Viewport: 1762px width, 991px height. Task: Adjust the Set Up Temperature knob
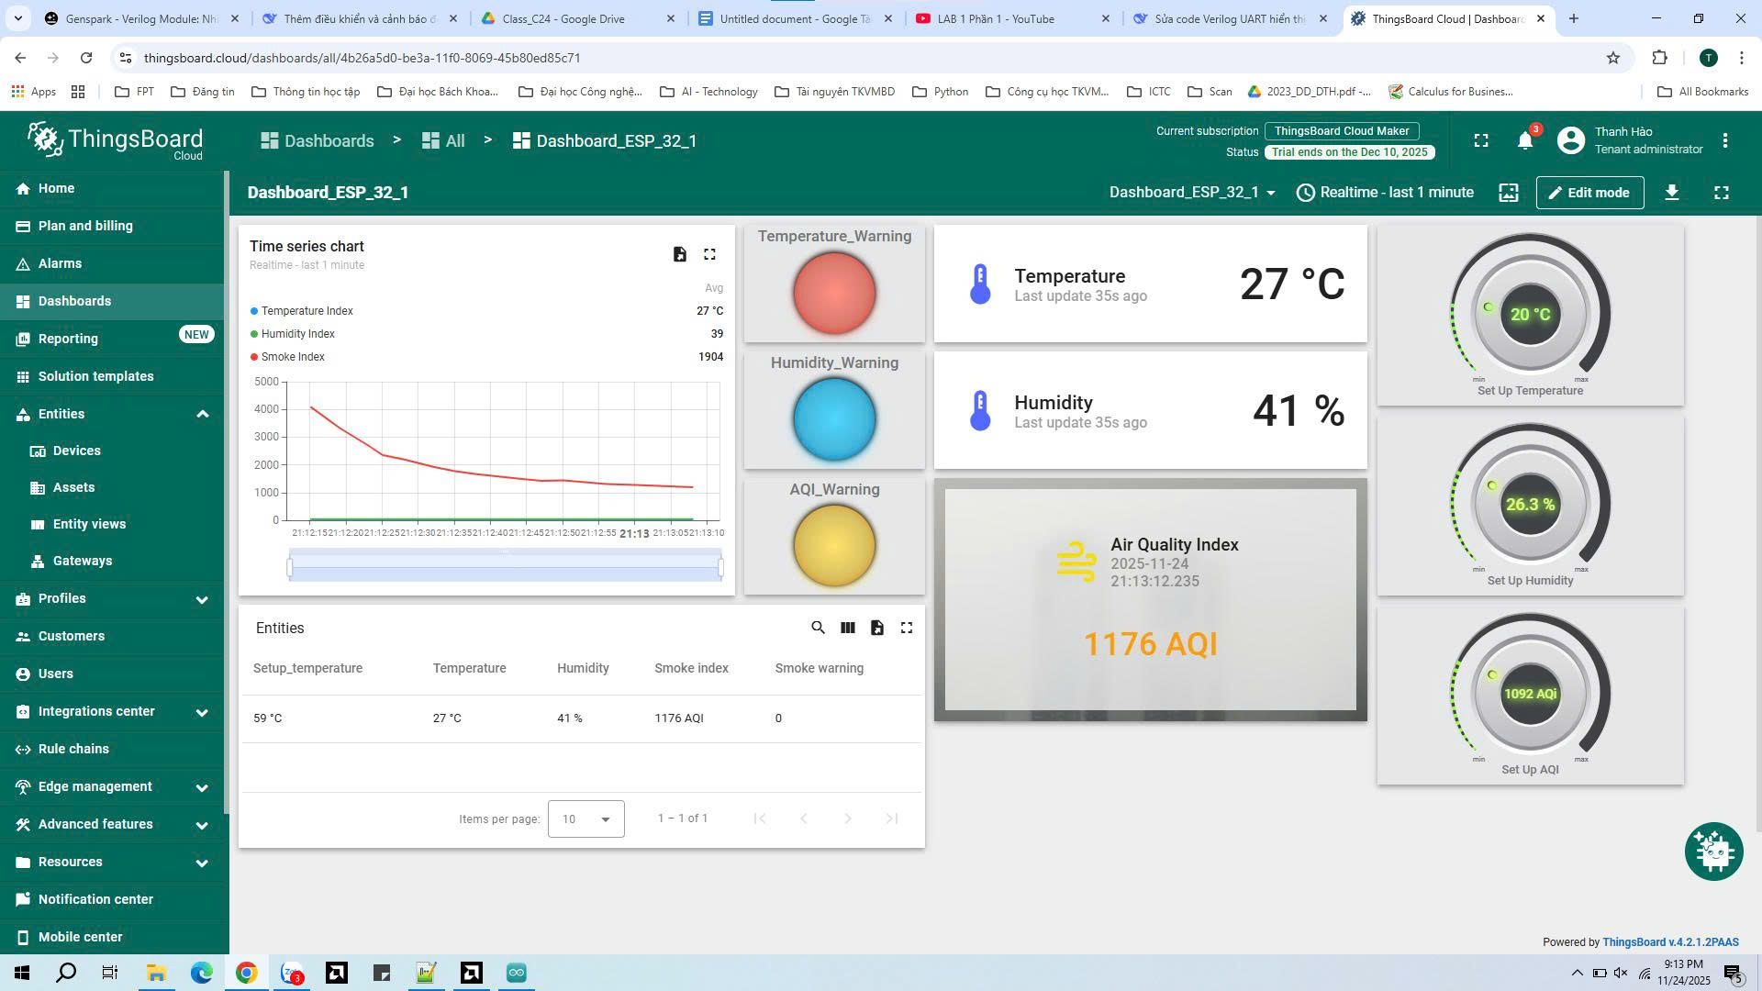1529,314
